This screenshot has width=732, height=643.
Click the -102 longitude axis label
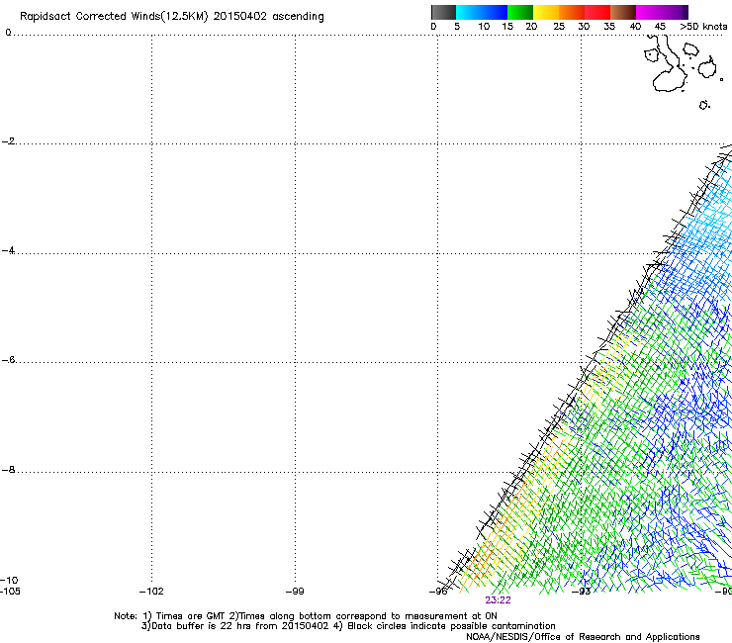click(x=151, y=592)
